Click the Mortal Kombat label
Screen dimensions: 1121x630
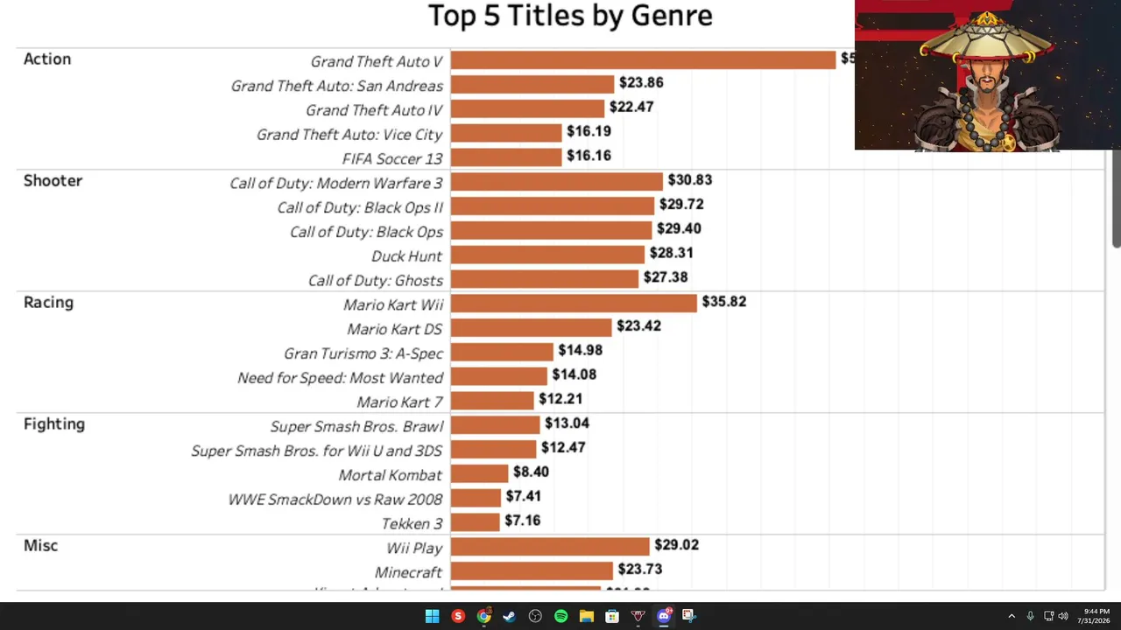pyautogui.click(x=391, y=475)
